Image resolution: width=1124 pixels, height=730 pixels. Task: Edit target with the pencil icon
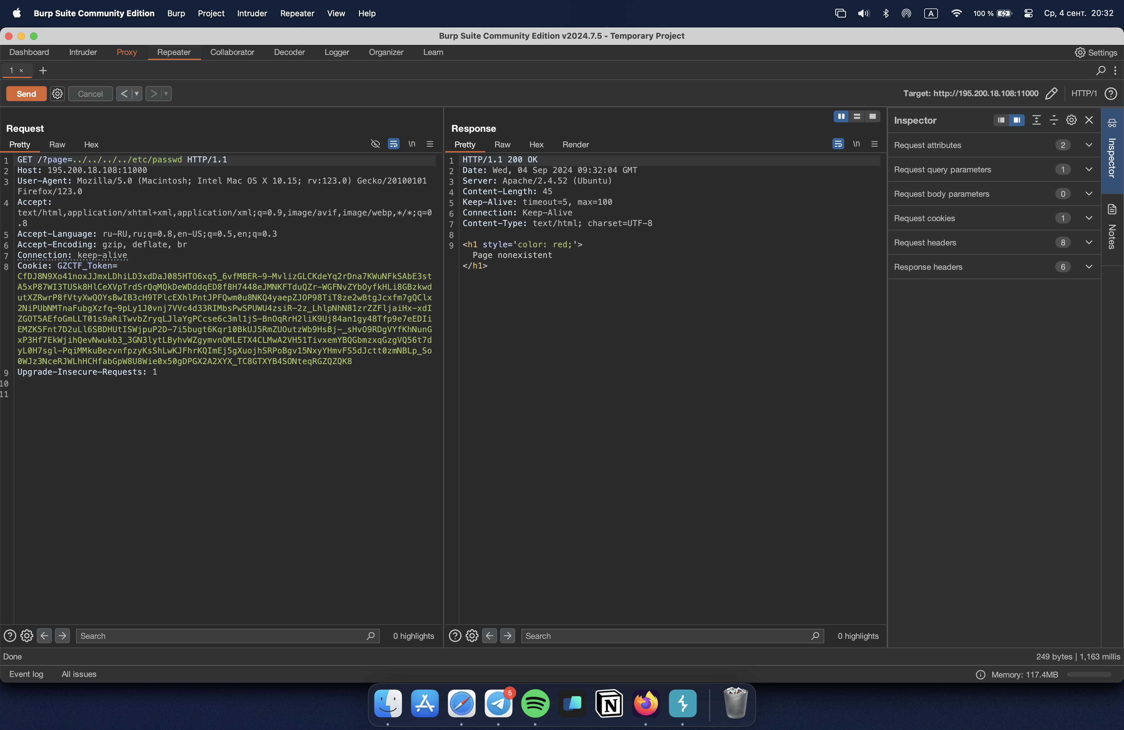pyautogui.click(x=1051, y=93)
